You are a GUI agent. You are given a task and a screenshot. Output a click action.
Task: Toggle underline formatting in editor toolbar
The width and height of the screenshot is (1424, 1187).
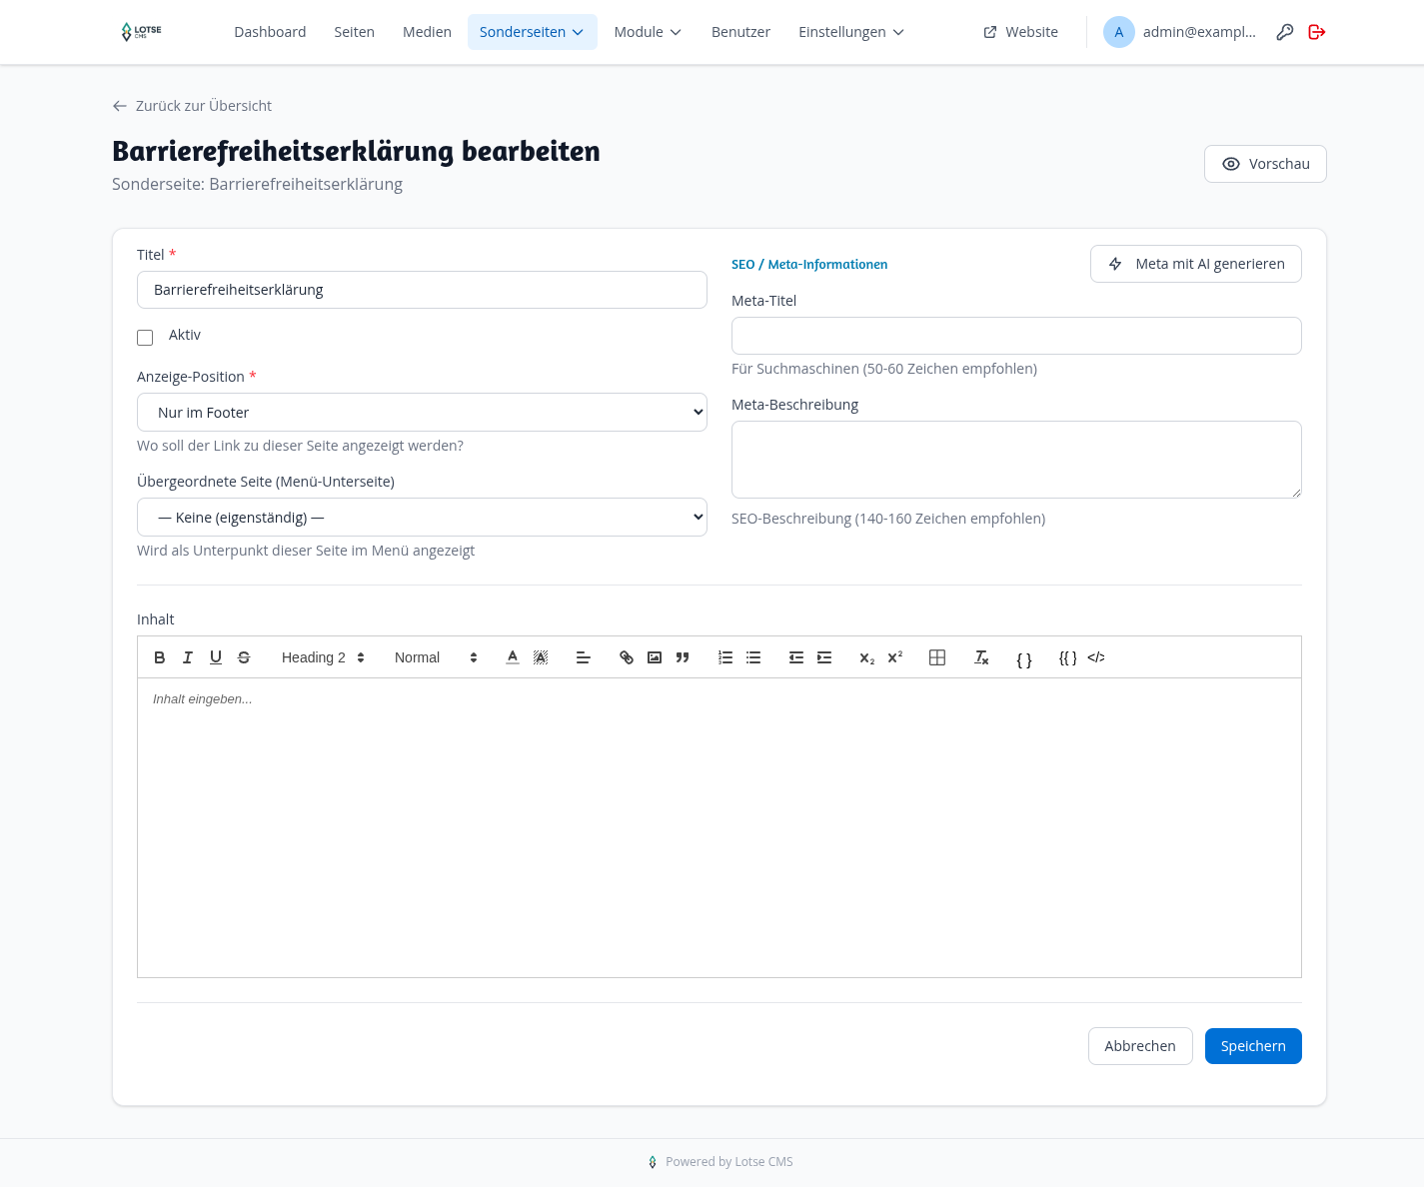(216, 657)
